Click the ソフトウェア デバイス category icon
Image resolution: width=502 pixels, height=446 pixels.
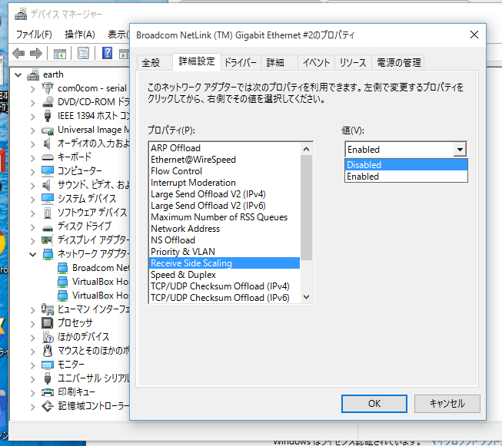[x=48, y=213]
